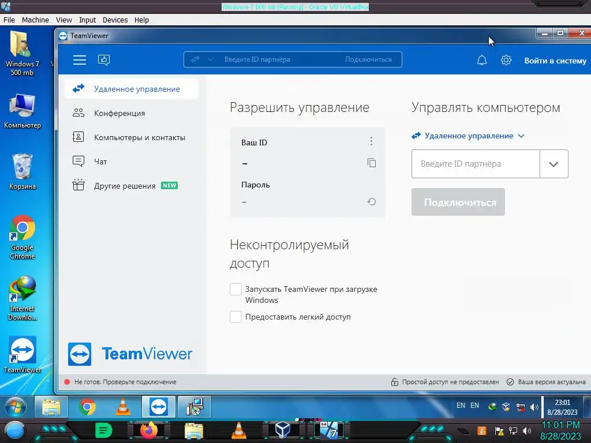Click Не готов. Проверьте подключение status text
This screenshot has height=443, width=591.
pyautogui.click(x=125, y=382)
